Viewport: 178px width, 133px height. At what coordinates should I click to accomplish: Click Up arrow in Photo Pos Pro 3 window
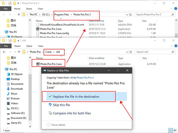[19, 15]
